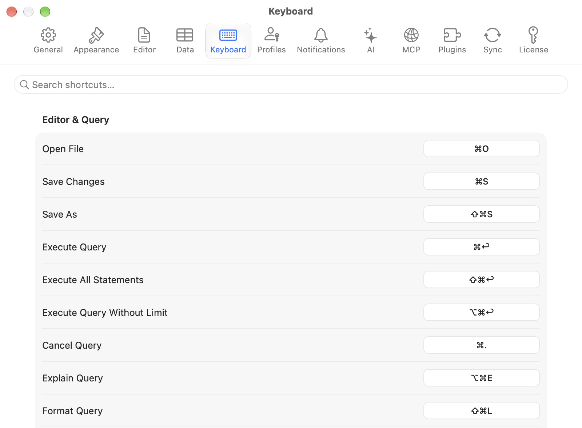
Task: Open the Sync arrows icon
Action: point(493,35)
